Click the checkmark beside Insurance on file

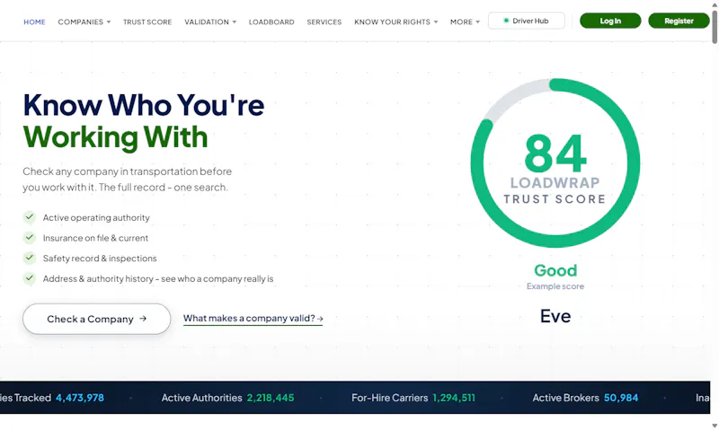30,237
